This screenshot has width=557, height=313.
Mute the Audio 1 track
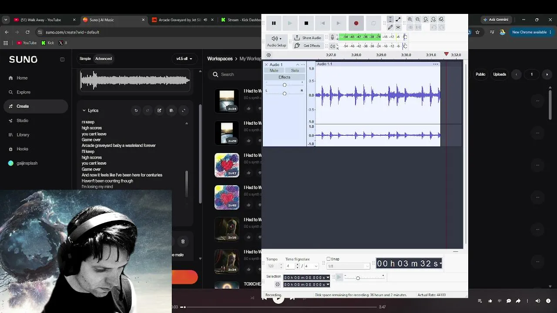[274, 70]
